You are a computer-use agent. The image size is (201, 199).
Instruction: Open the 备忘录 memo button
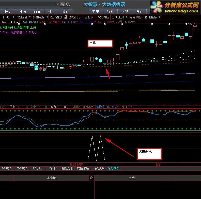[x=89, y=17]
